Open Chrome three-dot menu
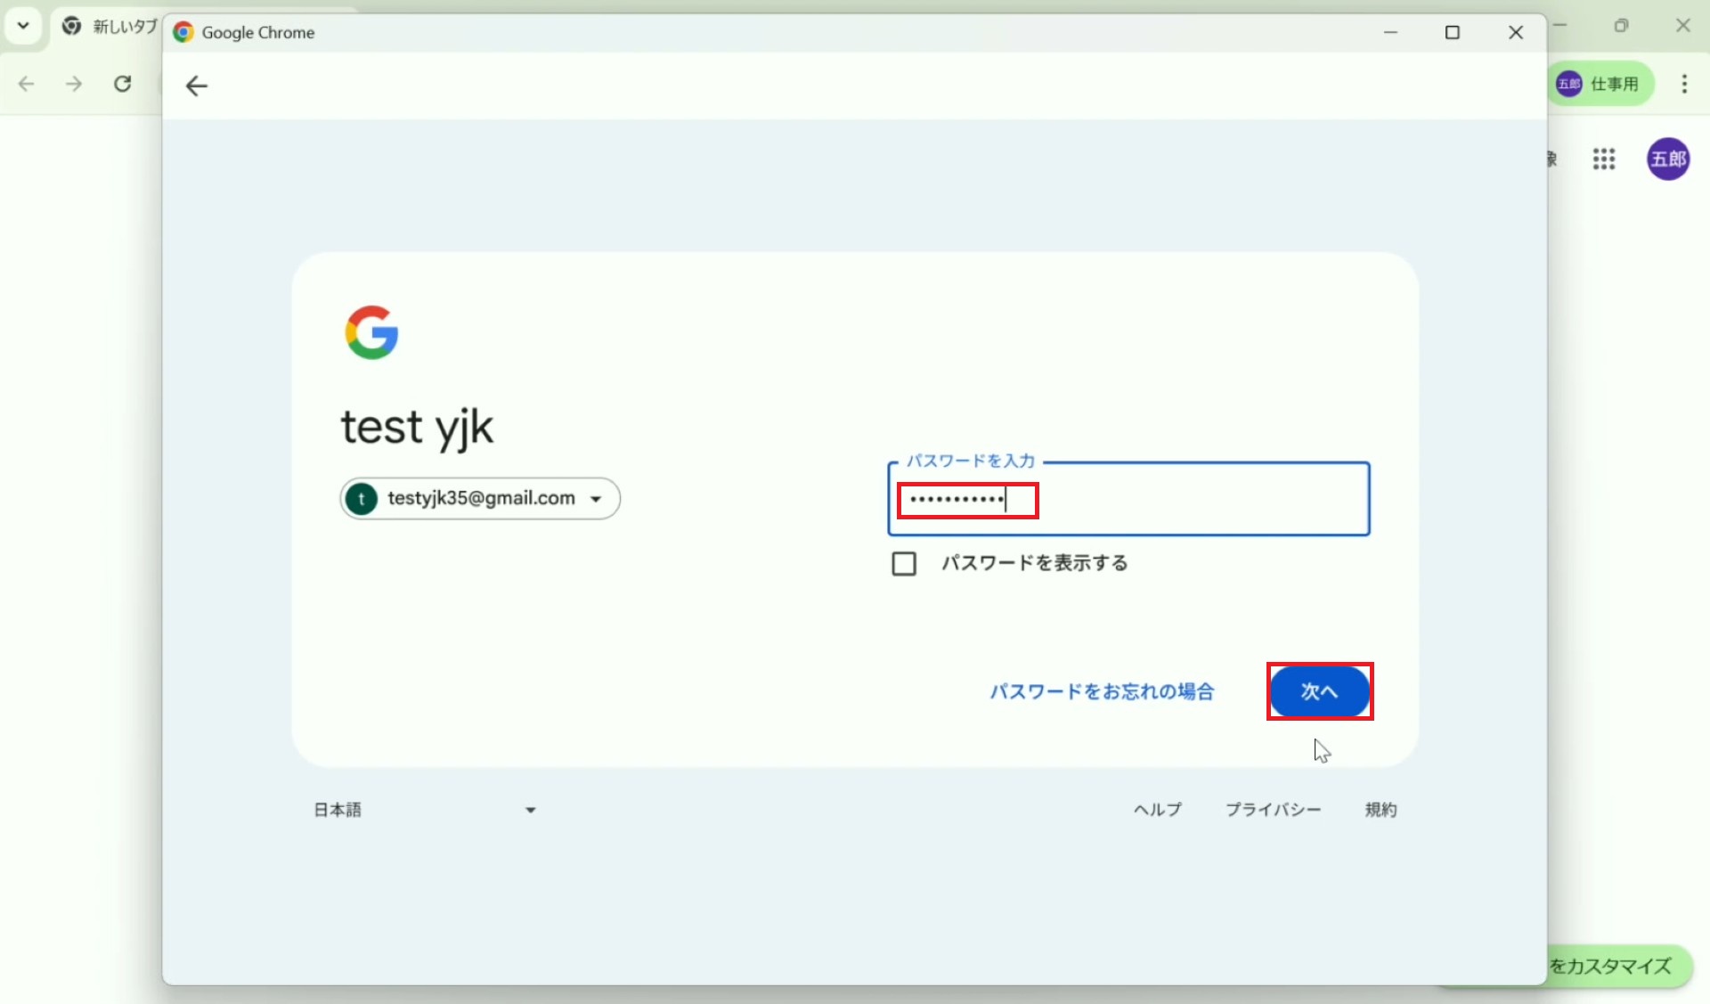The image size is (1710, 1004). tap(1683, 84)
